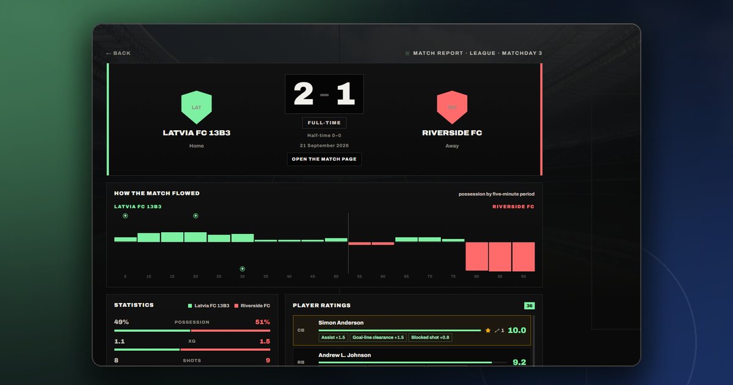Screen dimensions: 733x385
Task: Click the 'How The Match Flowed' heading
Action: point(157,193)
